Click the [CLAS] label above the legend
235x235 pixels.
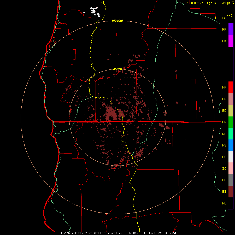coord(221,18)
